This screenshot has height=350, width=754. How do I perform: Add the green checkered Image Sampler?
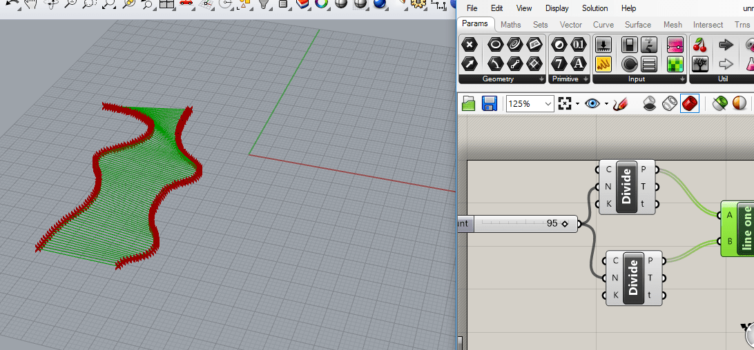pyautogui.click(x=675, y=63)
